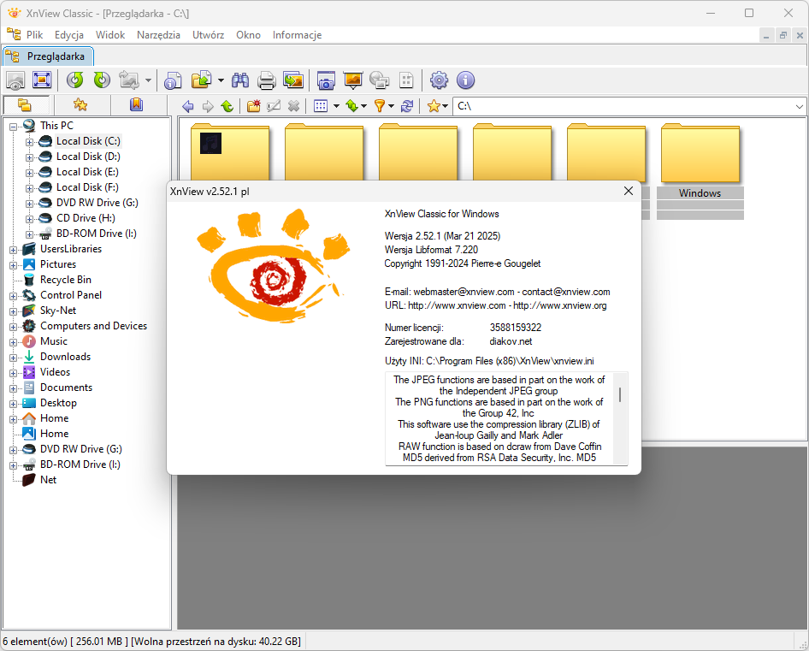This screenshot has height=651, width=809.
Task: Go up one folder level arrow
Action: [x=227, y=106]
